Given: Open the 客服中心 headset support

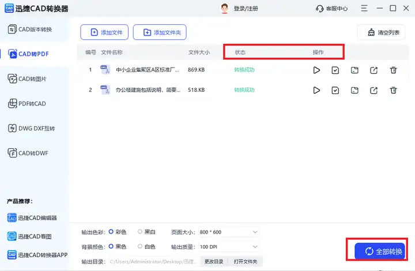Looking at the screenshot, I should pos(331,9).
